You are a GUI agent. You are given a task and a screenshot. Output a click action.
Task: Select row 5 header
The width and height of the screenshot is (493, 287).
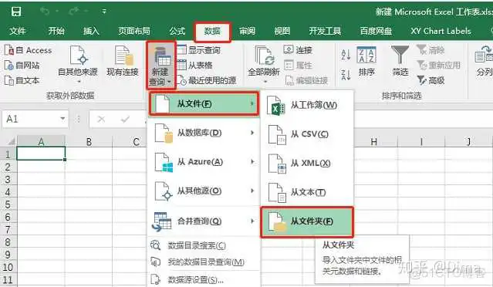pyautogui.click(x=8, y=204)
